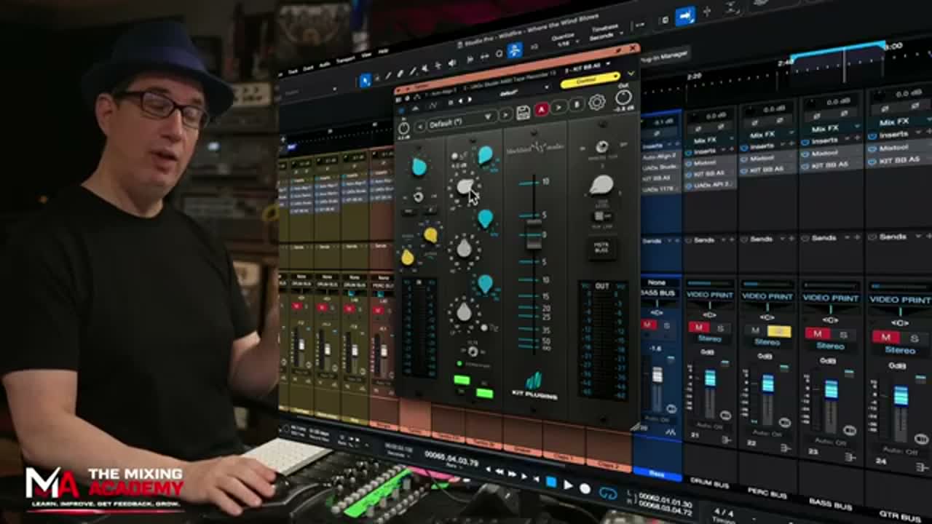Open the plugin settings gear

(596, 103)
